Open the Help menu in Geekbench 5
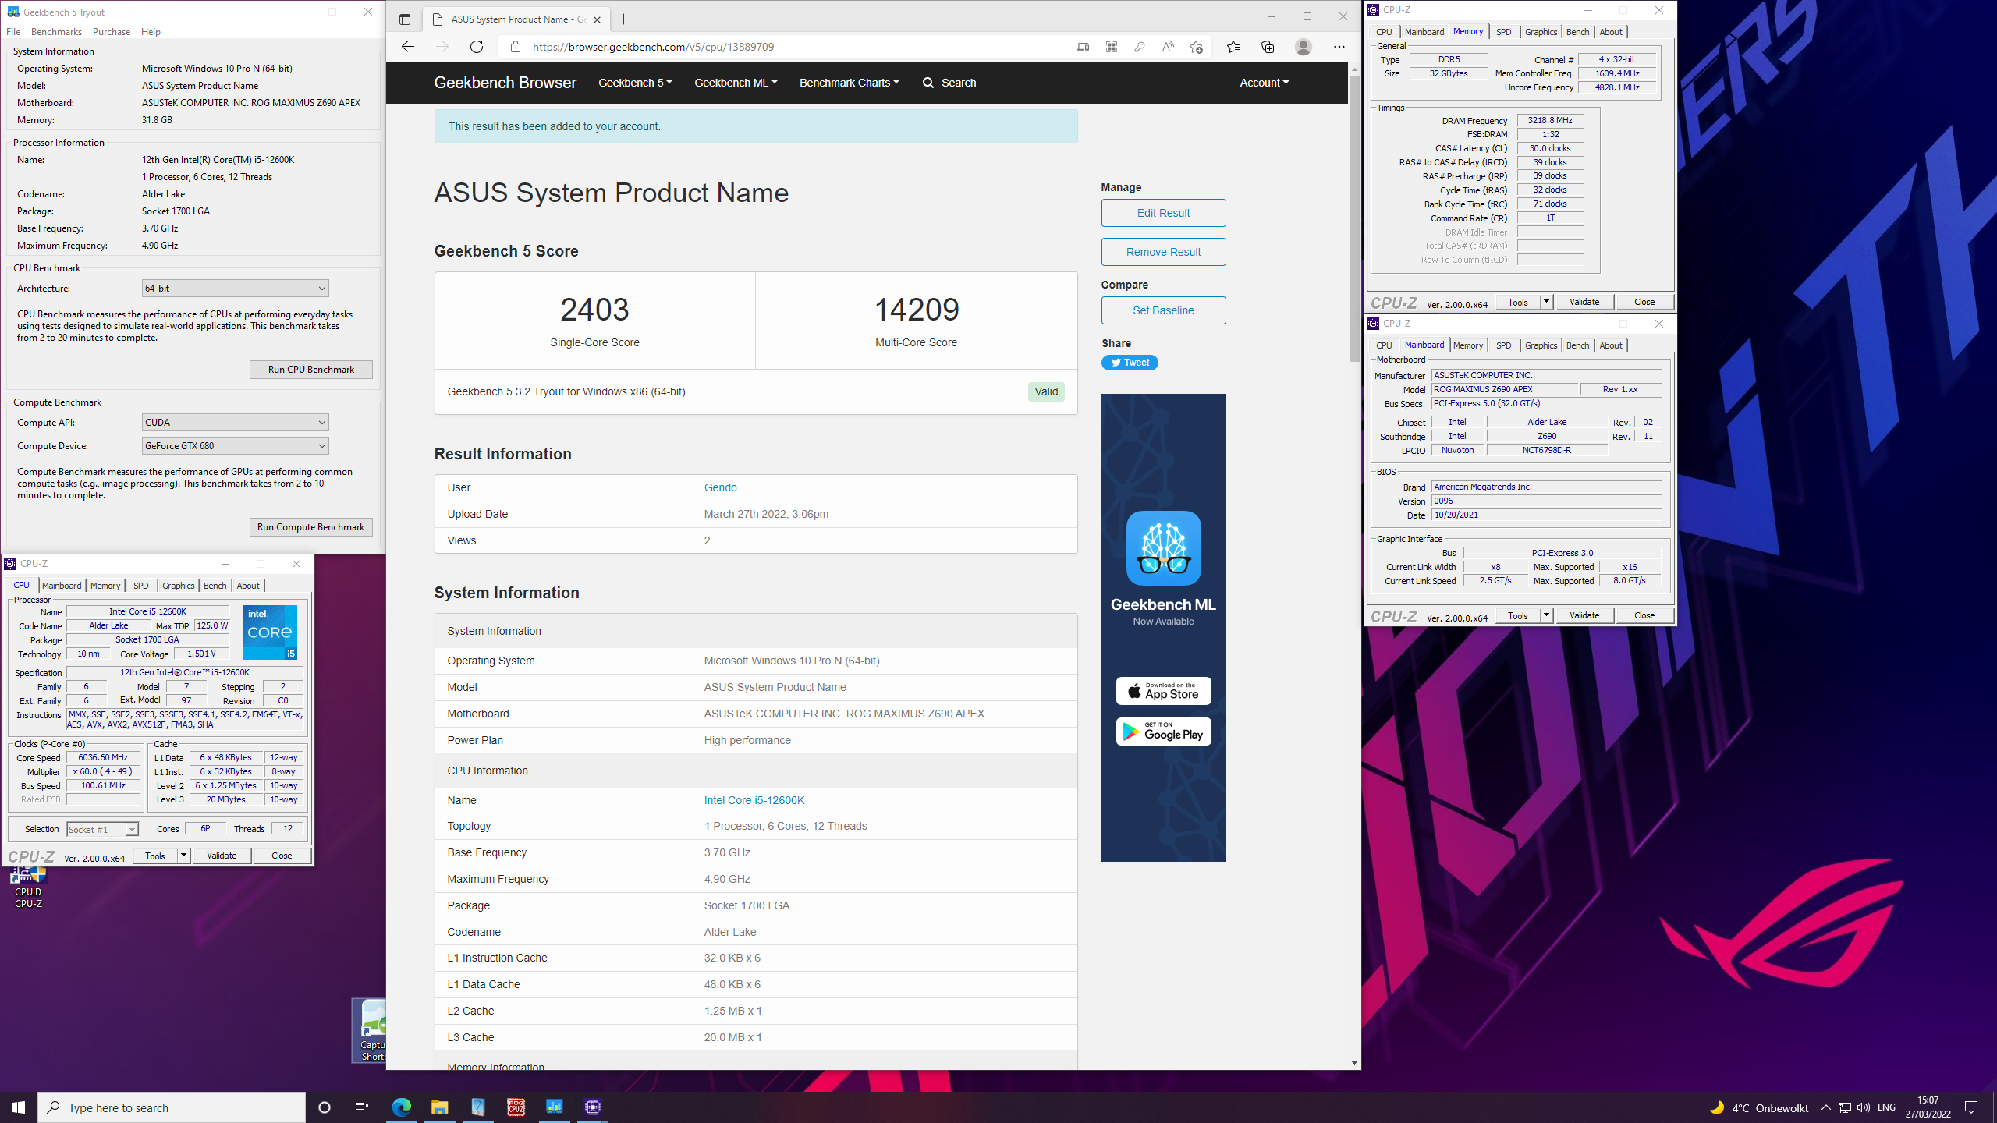Image resolution: width=1997 pixels, height=1123 pixels. coord(151,32)
